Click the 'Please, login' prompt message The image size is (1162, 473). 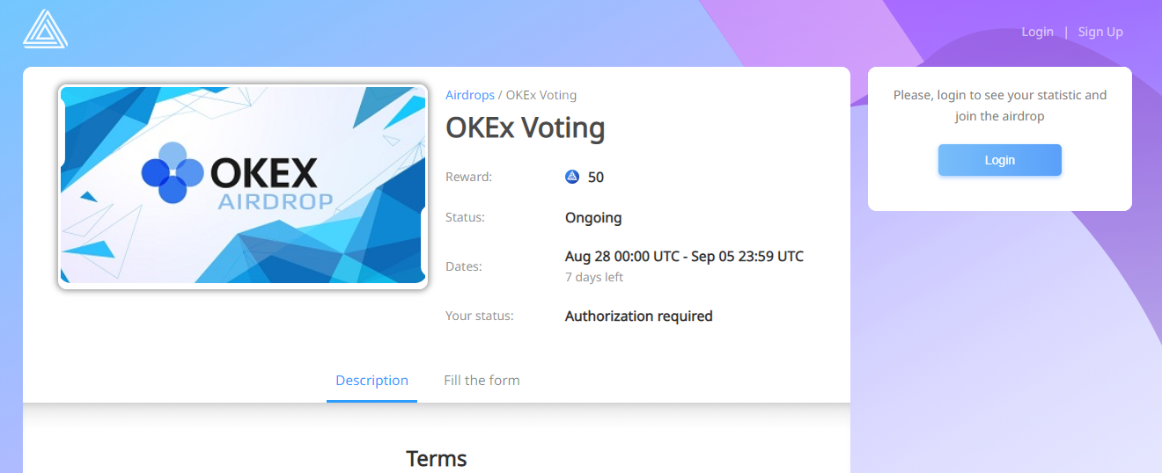click(x=1000, y=106)
